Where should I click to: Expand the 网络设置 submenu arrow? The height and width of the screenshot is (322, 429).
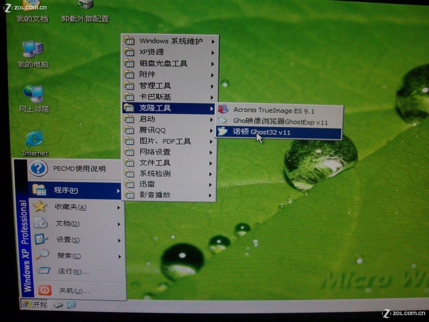211,152
